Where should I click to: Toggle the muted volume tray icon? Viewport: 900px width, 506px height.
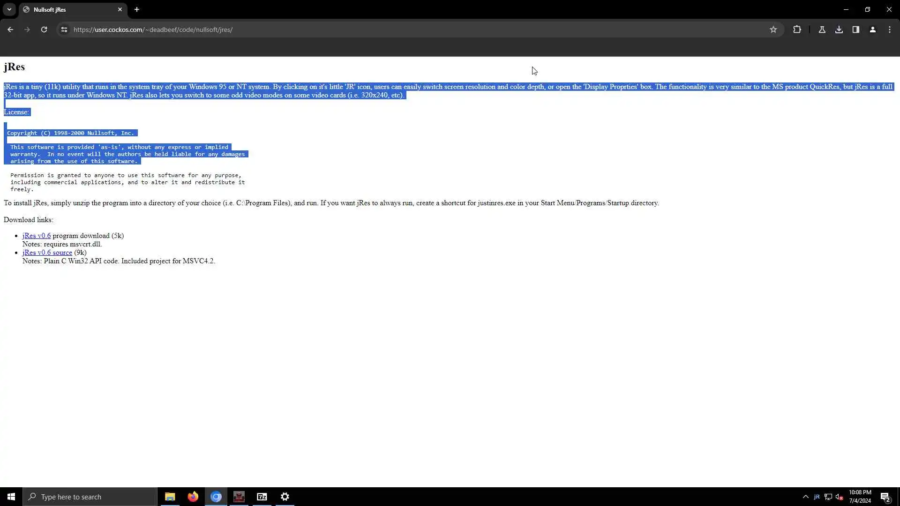point(839,497)
